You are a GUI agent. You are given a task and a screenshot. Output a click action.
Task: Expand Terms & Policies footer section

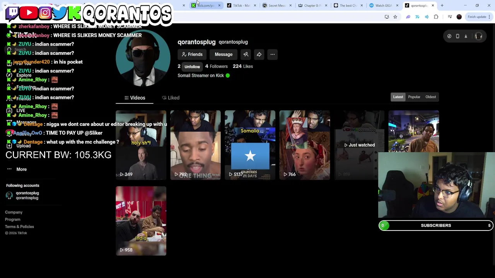click(x=19, y=227)
